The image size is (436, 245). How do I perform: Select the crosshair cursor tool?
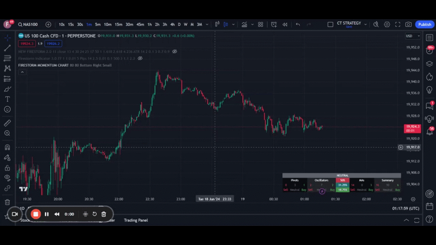click(8, 38)
